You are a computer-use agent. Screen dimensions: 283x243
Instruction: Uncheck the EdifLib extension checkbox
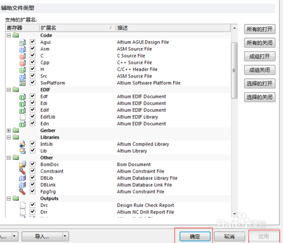click(x=33, y=116)
